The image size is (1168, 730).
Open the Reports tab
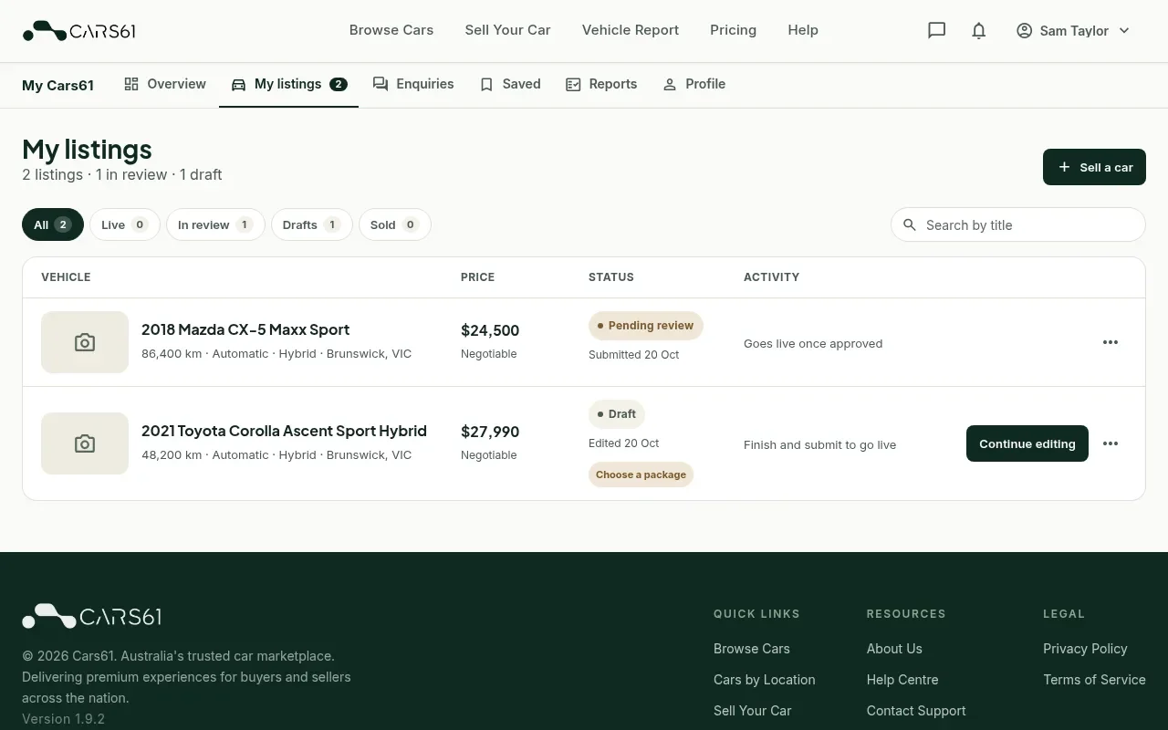[x=601, y=84]
